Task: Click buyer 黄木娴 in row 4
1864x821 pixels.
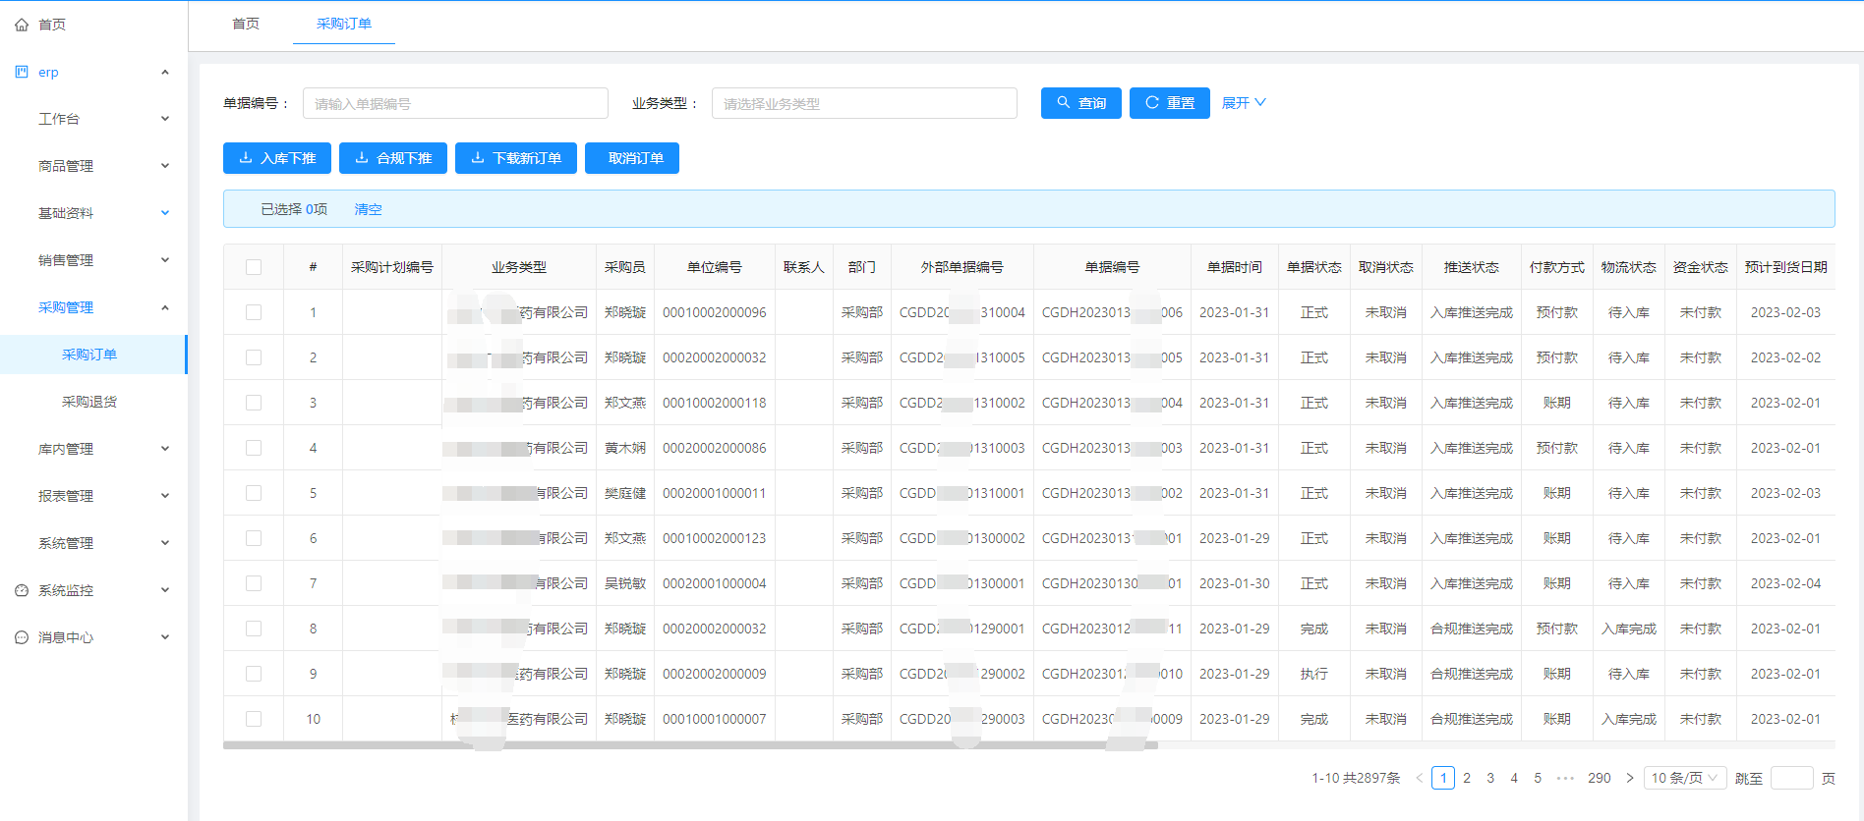Action: pyautogui.click(x=625, y=448)
